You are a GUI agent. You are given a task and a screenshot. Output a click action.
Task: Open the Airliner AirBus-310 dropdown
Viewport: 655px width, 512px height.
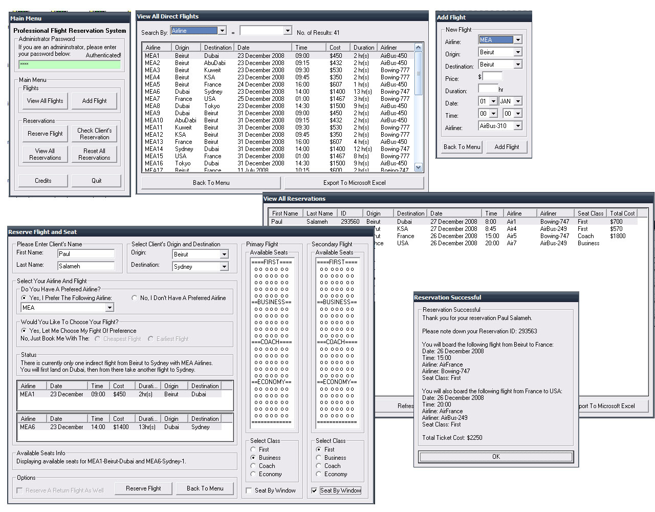[518, 126]
